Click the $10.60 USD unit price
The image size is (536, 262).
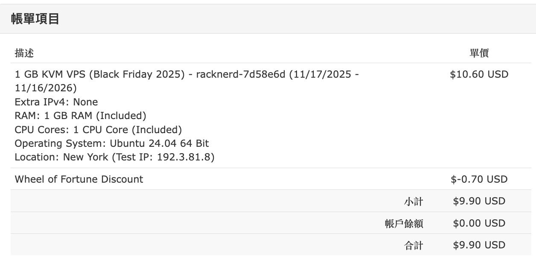coord(479,74)
